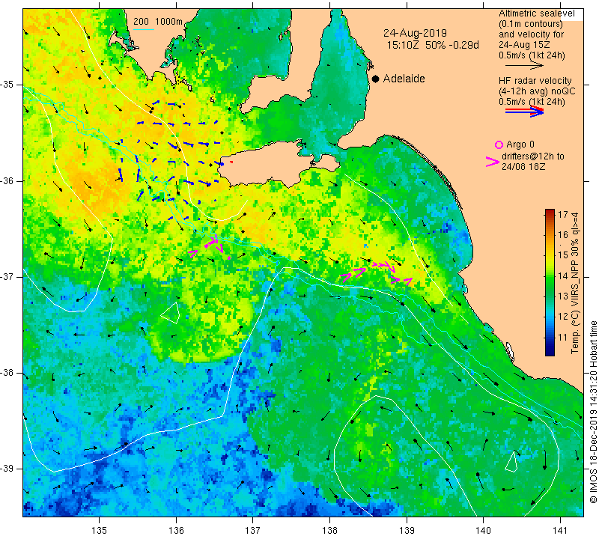Click the 141 longitude axis label
The height and width of the screenshot is (539, 599).
click(560, 531)
